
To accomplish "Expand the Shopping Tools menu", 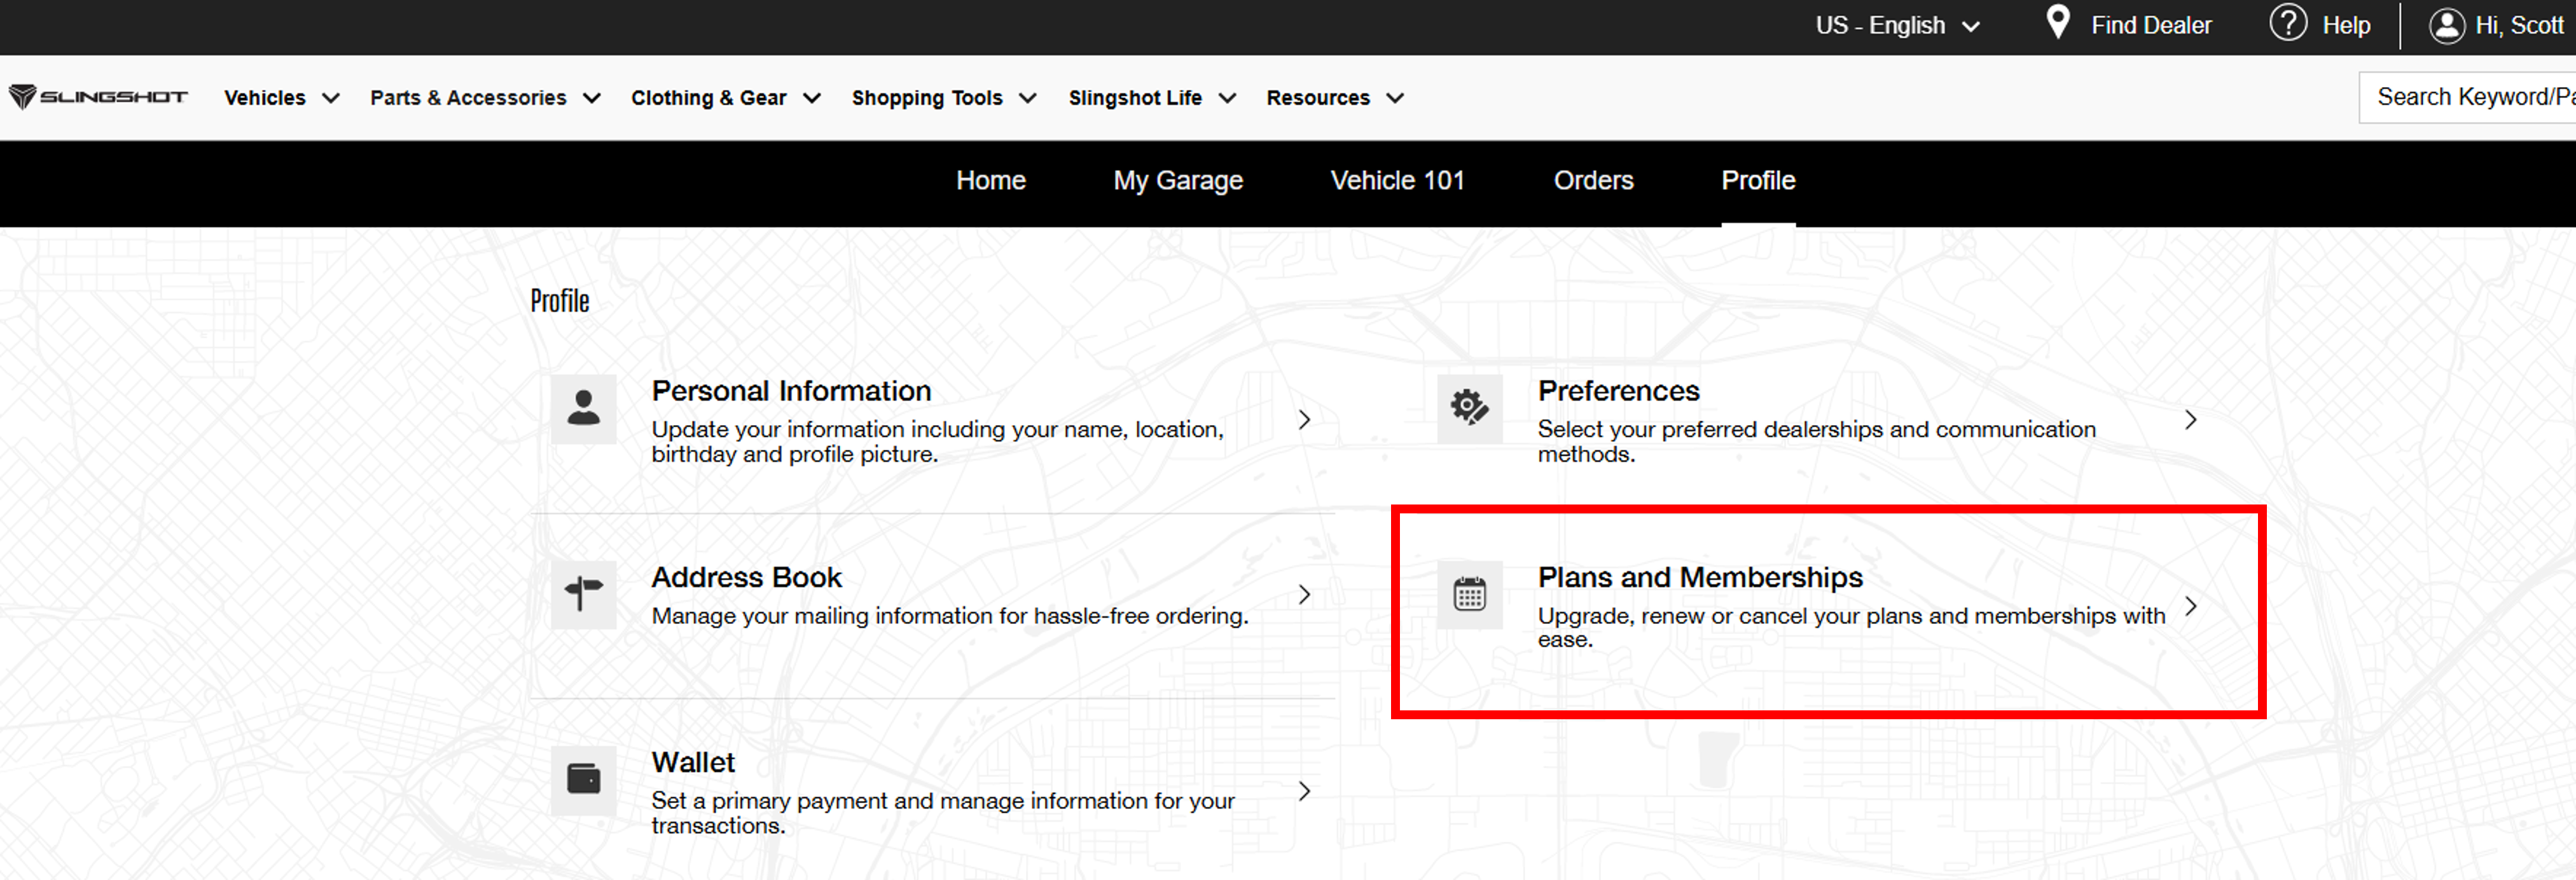I will tap(944, 98).
